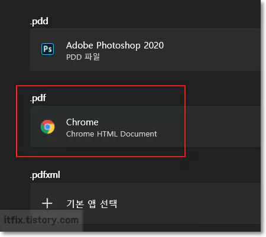Click the "Chrome HTML Document" description text
Screen dimensions: 266x237
tap(112, 134)
